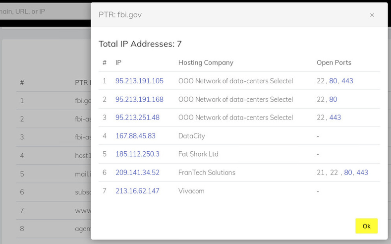Select row 6 subs entry in background table

pos(83,192)
